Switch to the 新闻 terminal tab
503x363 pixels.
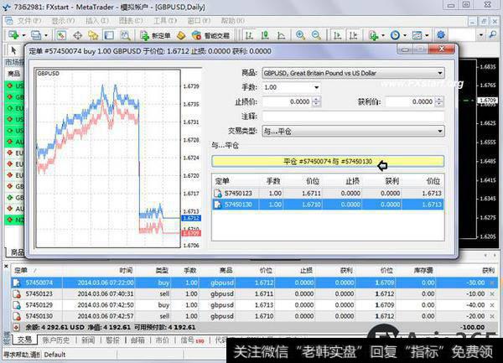click(x=88, y=340)
